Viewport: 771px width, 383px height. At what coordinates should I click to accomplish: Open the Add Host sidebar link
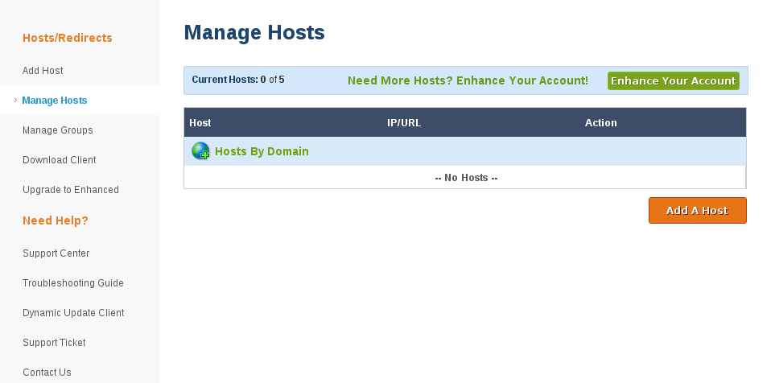[x=43, y=71]
